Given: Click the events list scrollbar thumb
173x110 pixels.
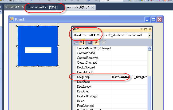Looking at the screenshot, I should coord(150,93).
